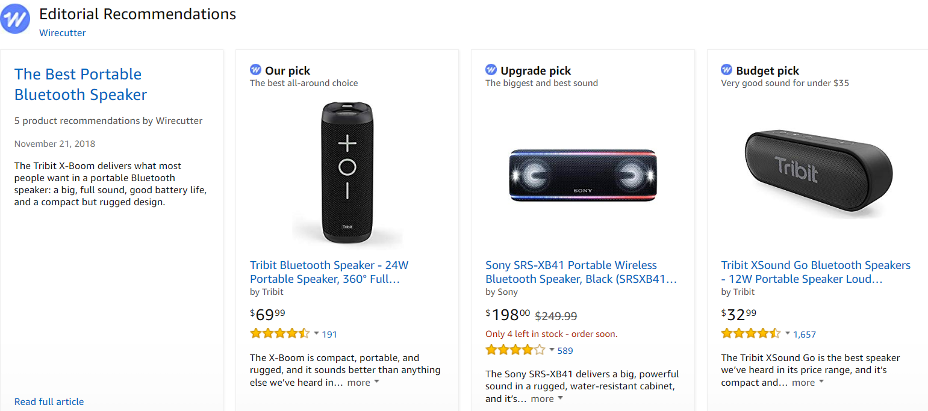Select the by Sony brand link
Viewport: 928px width, 411px height.
point(502,291)
